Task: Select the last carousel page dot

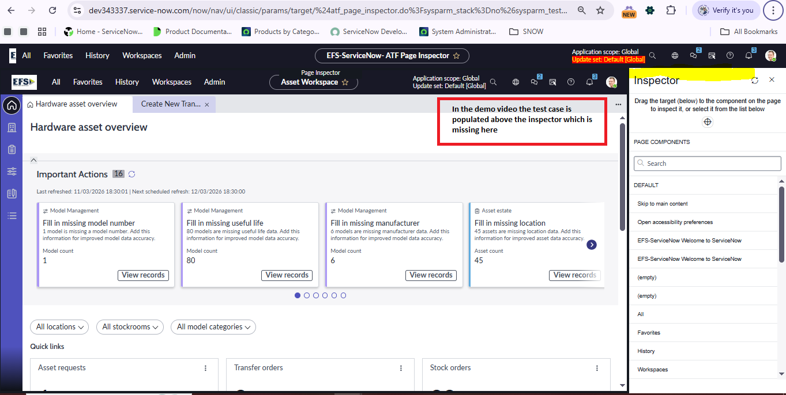Action: coord(343,295)
